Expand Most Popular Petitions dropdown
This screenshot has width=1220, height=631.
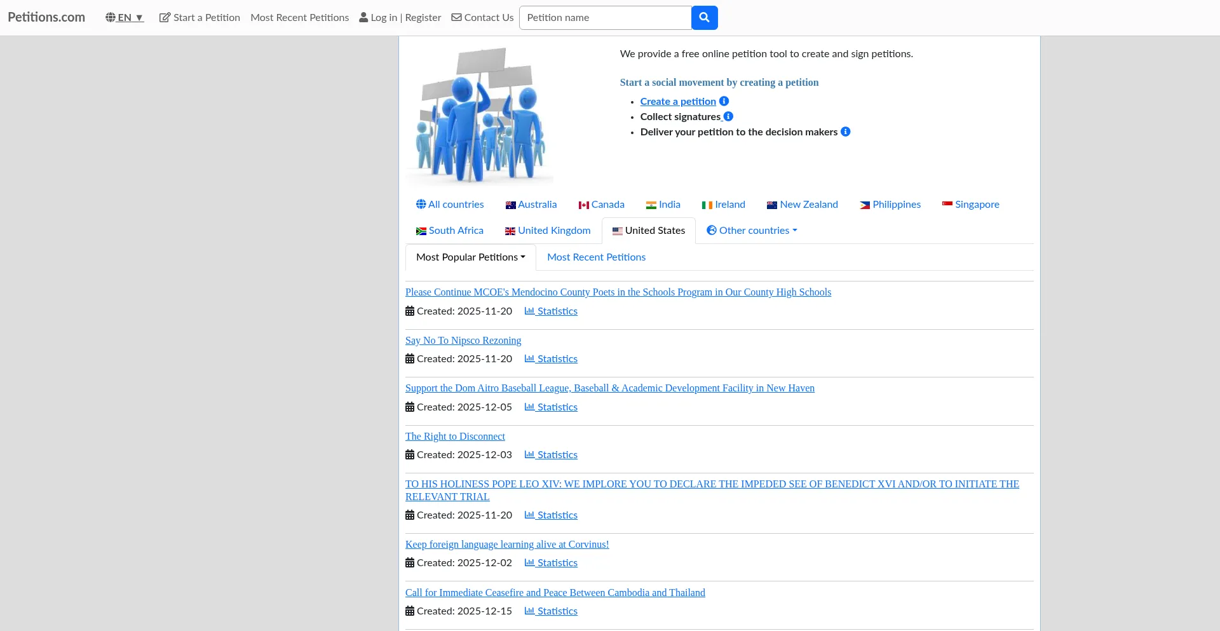coord(470,257)
